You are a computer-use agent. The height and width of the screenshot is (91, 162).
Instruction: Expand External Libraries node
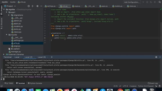(x=4, y=54)
